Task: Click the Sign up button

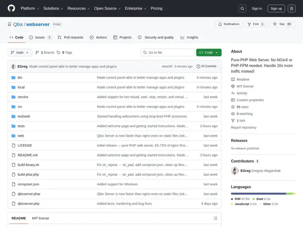Action: pos(276,9)
